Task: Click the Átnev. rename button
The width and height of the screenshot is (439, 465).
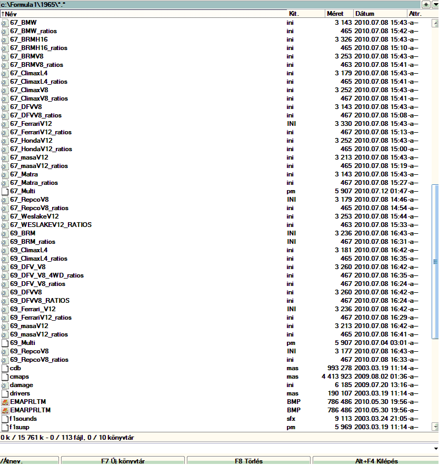Action: click(29, 461)
